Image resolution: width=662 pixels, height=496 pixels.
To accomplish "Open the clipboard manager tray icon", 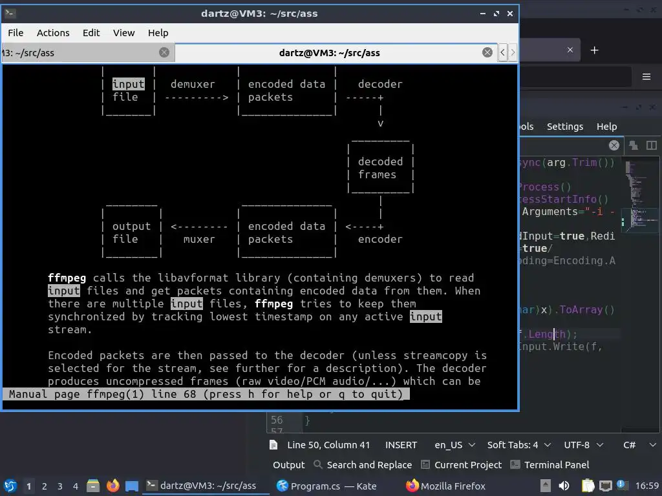I will click(588, 486).
